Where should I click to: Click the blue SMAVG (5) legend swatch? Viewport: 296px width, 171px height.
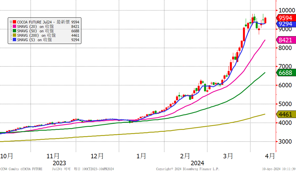point(14,40)
